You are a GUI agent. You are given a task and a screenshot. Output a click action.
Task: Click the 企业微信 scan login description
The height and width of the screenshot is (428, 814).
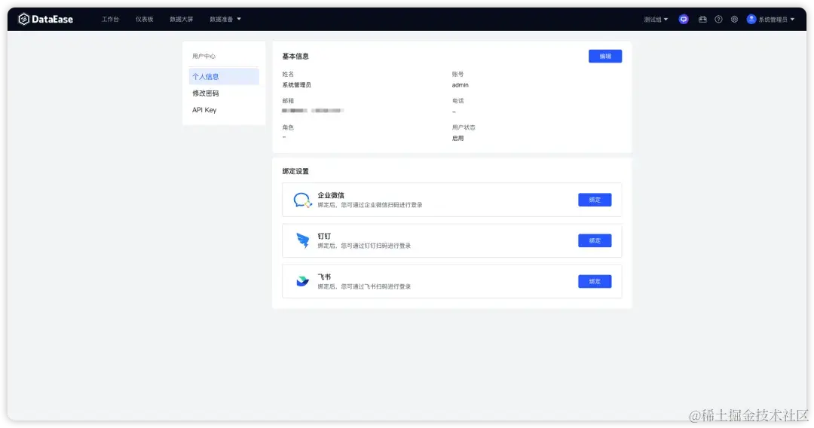click(370, 205)
